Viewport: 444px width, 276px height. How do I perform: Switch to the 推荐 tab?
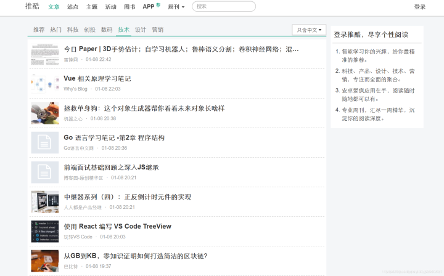(x=39, y=30)
